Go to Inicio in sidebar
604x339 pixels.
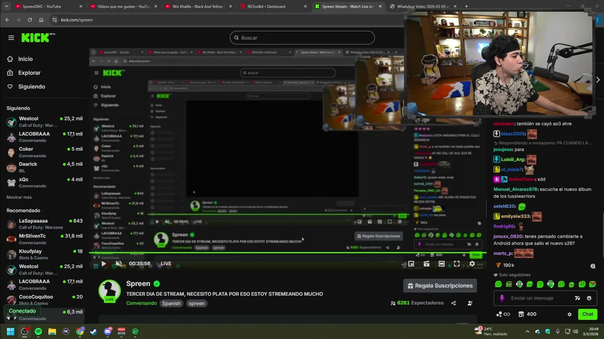(x=20, y=59)
